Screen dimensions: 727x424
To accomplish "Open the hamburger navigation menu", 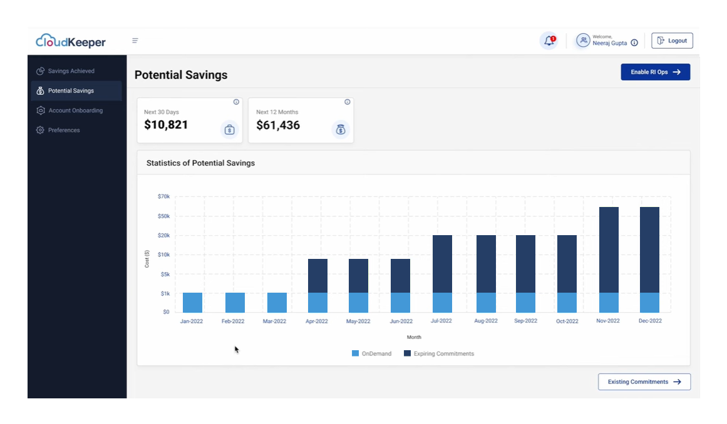I will click(x=135, y=40).
